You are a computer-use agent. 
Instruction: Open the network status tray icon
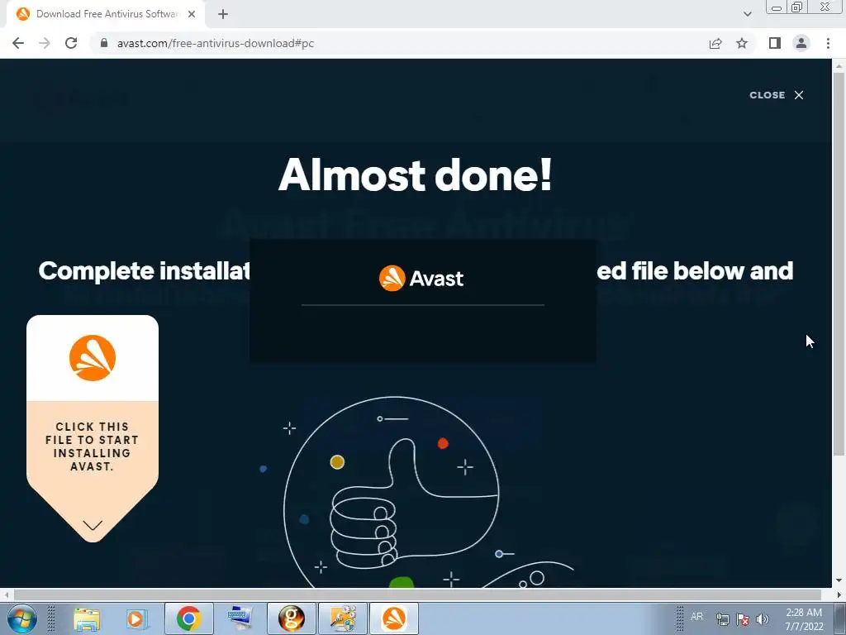pos(722,619)
